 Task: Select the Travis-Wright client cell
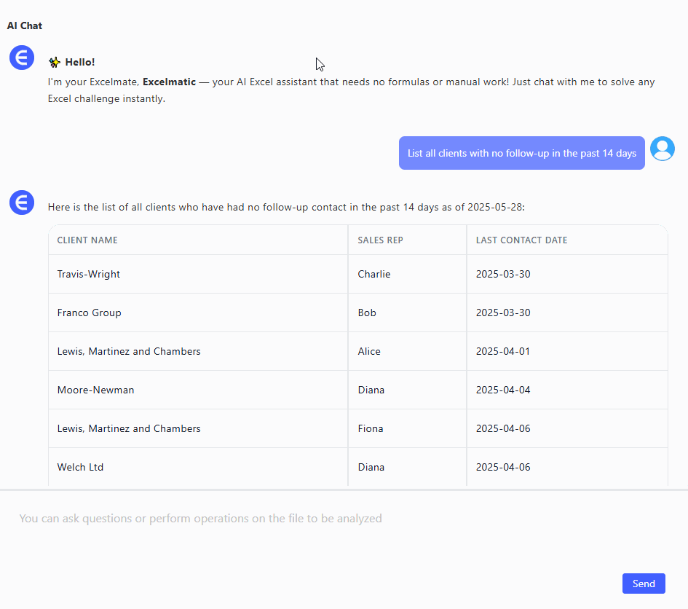click(89, 274)
